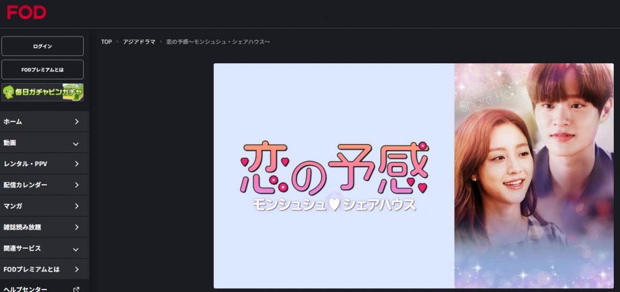Click the arrow icon beside 配信カレンダー

(x=77, y=185)
